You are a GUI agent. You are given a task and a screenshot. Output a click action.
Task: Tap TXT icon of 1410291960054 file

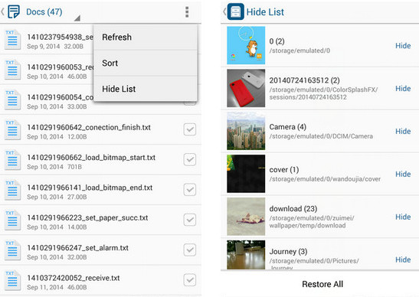click(12, 100)
